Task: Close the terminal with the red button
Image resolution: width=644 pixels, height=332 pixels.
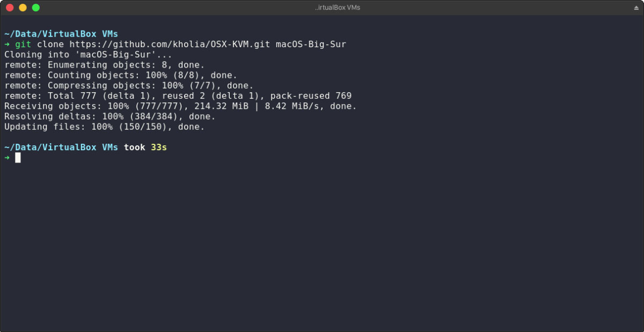Action: click(x=10, y=8)
